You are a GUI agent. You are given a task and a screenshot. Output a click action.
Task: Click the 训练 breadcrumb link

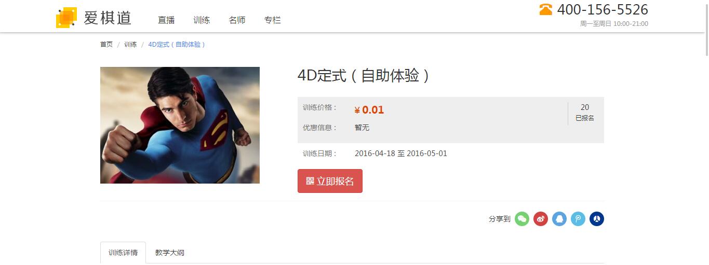[x=130, y=45]
